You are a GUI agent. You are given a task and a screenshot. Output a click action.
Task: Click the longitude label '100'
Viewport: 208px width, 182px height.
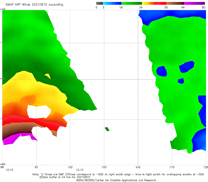(70, 167)
